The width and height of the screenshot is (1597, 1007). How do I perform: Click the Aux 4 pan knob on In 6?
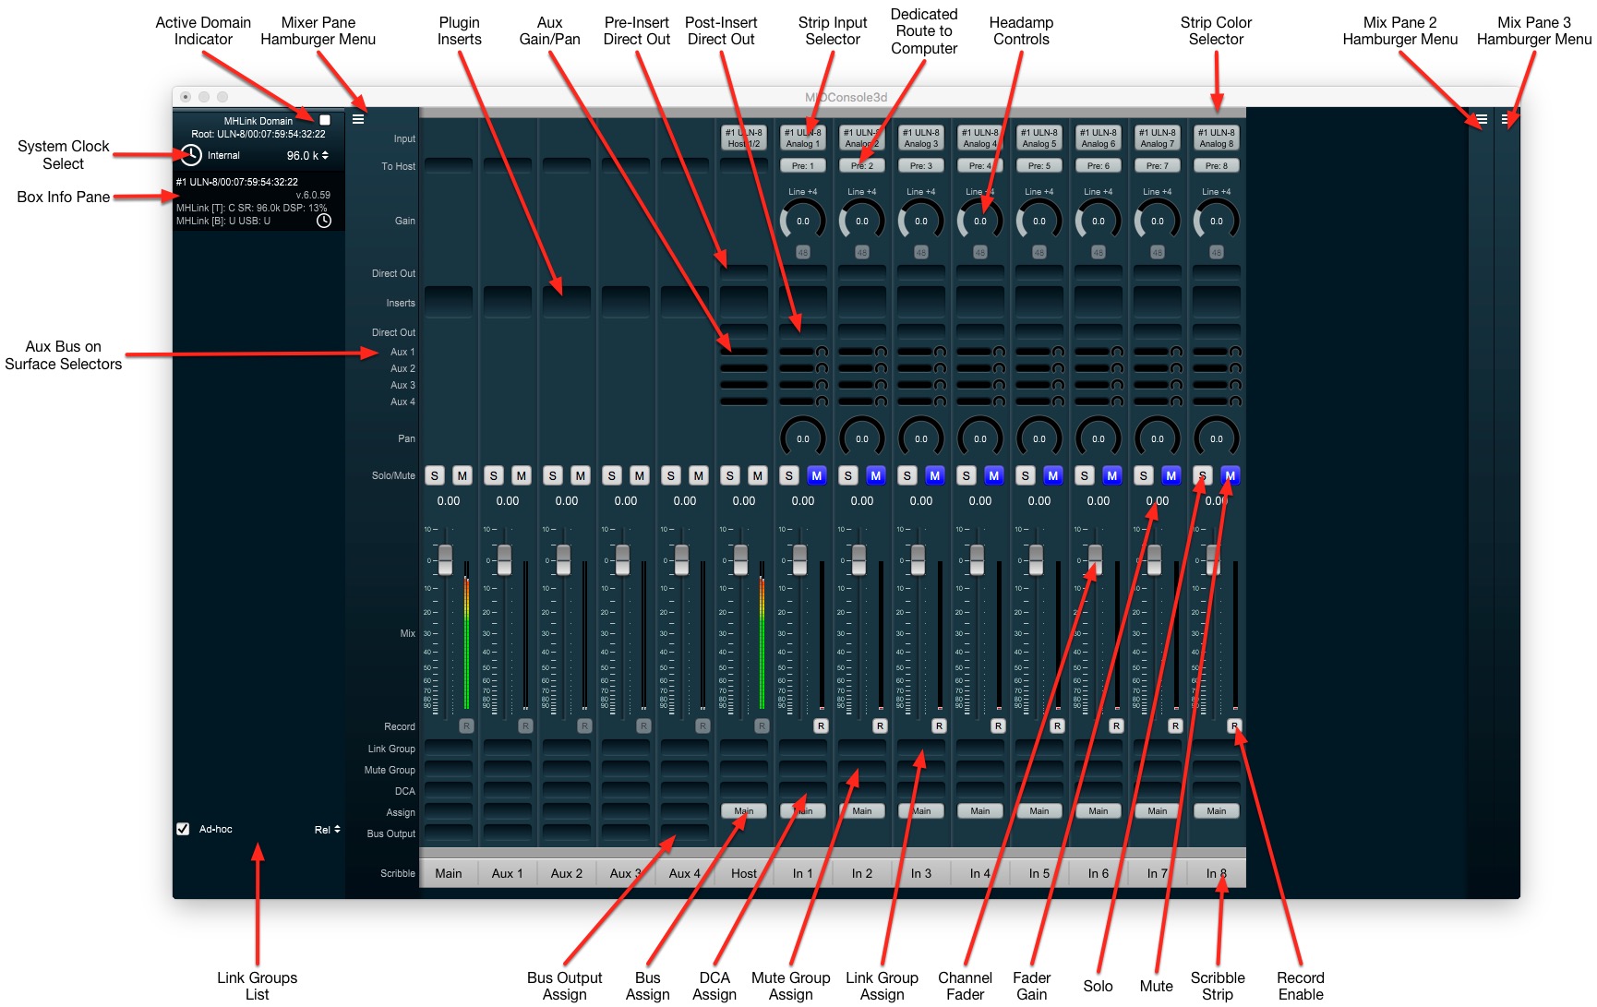[x=1117, y=402]
